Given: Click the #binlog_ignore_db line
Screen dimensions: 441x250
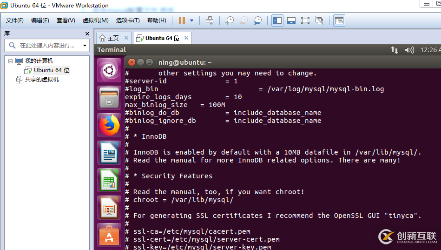Looking at the screenshot, I should coord(223,121).
